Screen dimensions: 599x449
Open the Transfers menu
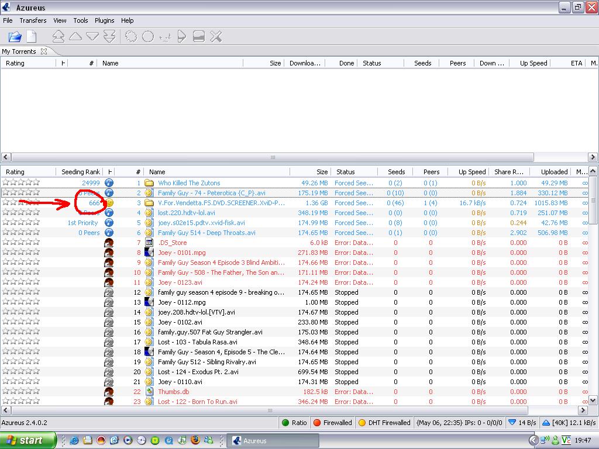click(33, 20)
